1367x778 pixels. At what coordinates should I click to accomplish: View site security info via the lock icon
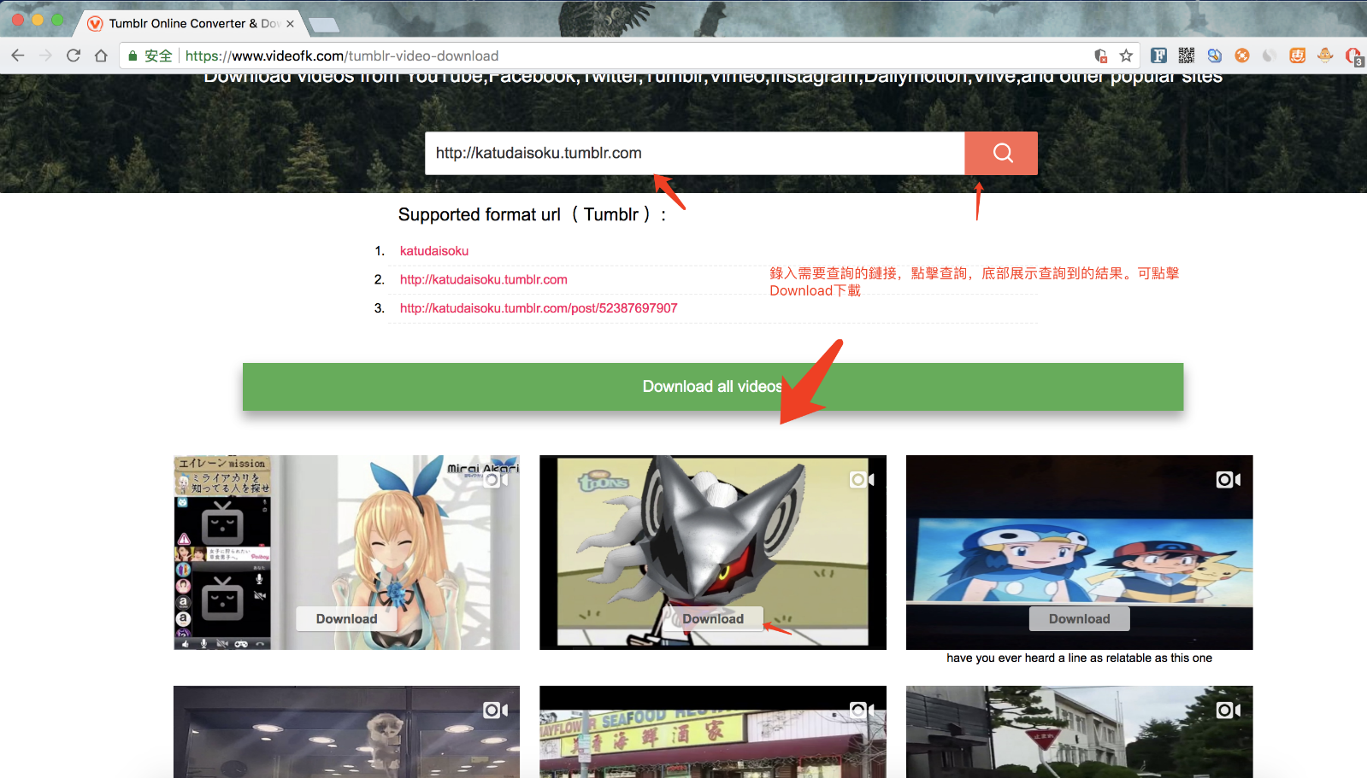point(133,56)
